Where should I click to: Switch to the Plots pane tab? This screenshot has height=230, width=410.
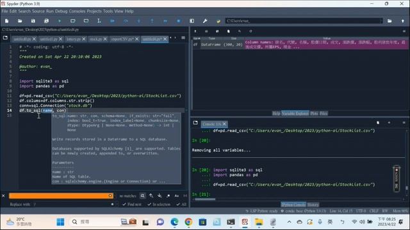314,114
